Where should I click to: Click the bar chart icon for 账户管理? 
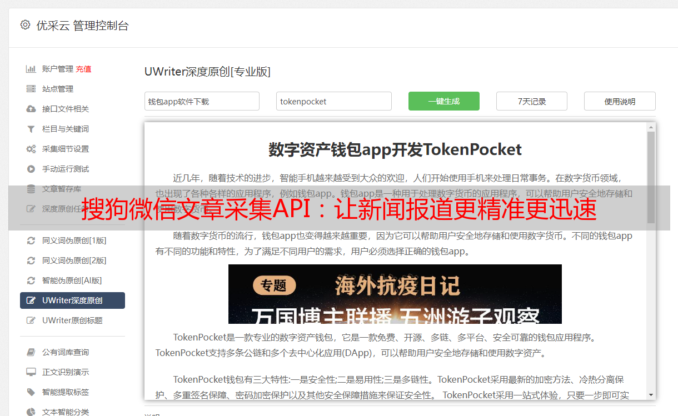pos(31,69)
